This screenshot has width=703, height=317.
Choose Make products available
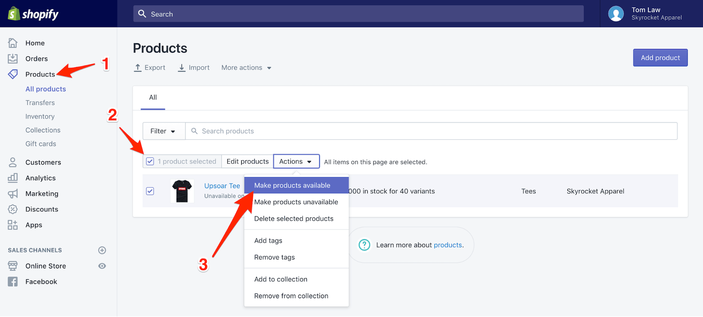click(x=292, y=185)
